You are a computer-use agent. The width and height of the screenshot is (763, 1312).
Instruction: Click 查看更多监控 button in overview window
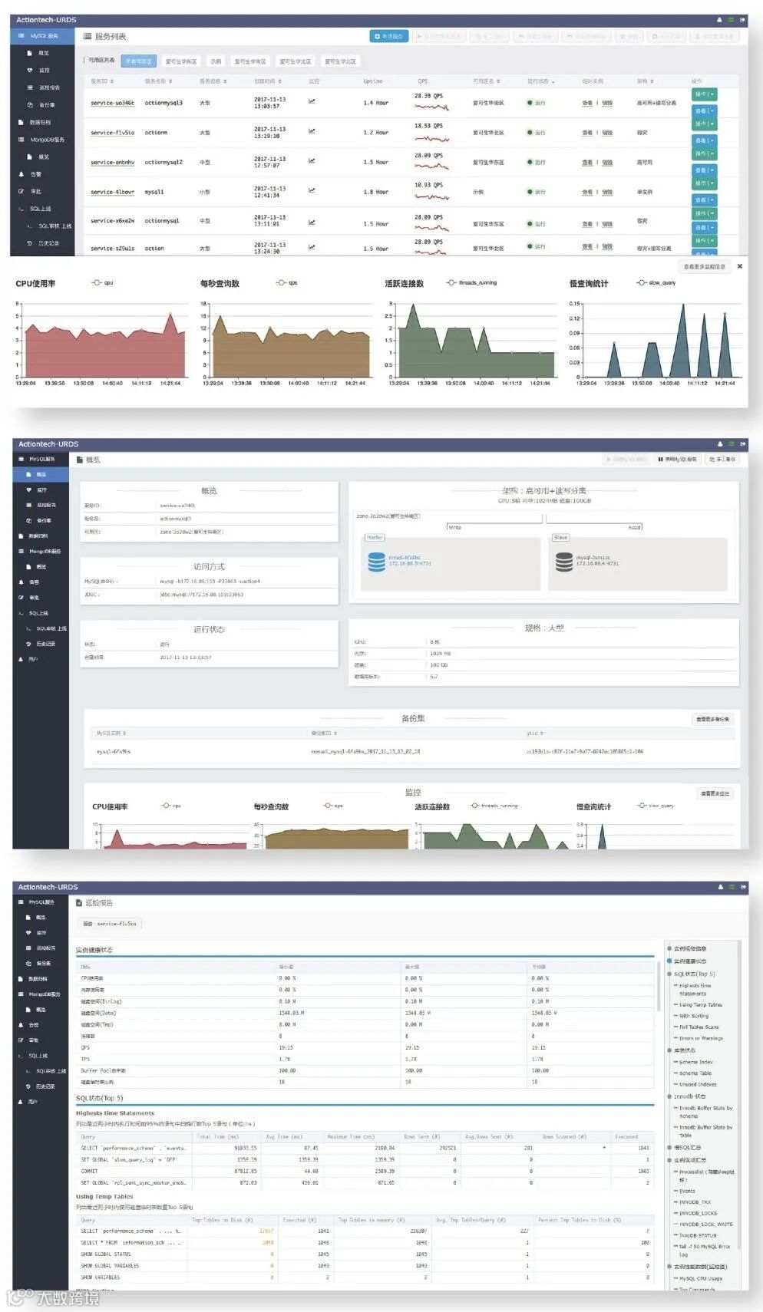715,793
